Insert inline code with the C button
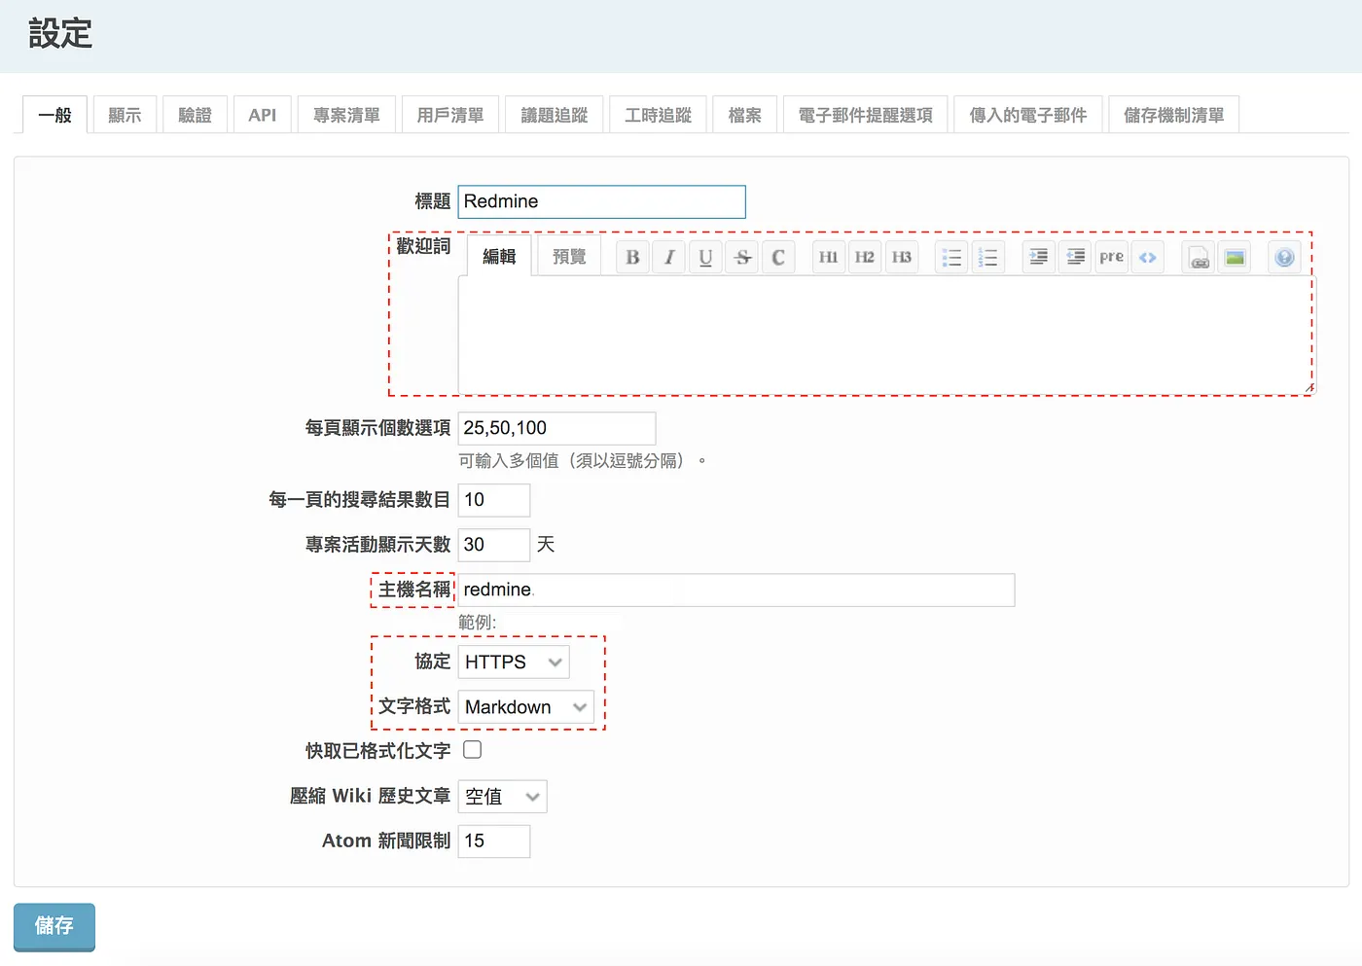Screen dimensions: 1362x966 778,257
